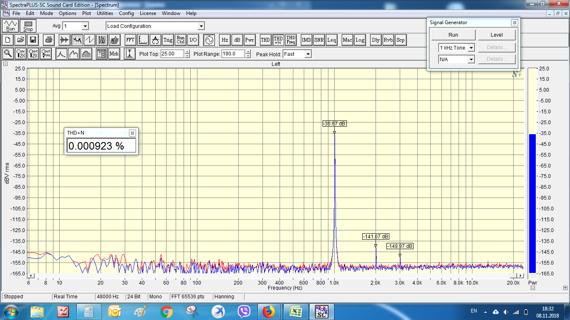Open the Utilities menu

pyautogui.click(x=105, y=13)
